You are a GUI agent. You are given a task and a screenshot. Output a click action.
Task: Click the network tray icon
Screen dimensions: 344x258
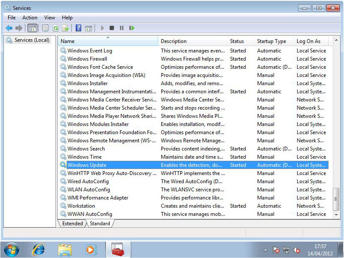tap(286, 250)
